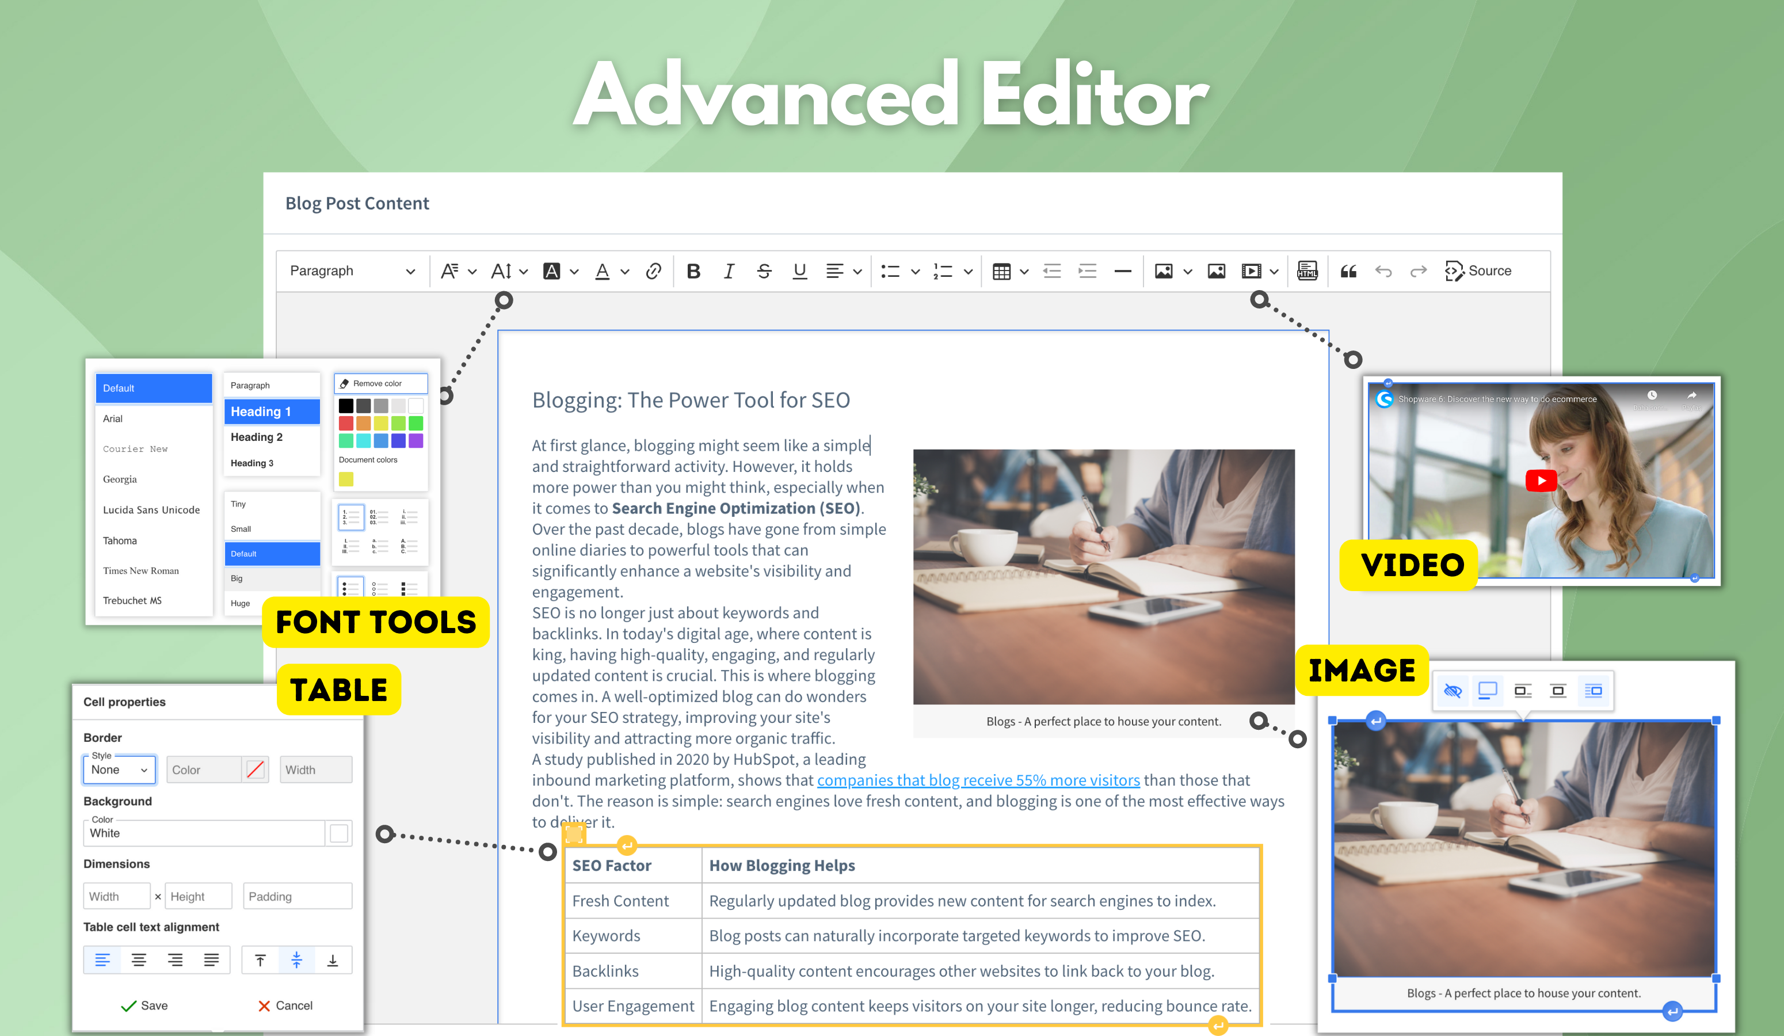Click the insert media video icon
Screen dimensions: 1784x1036
pos(1251,271)
